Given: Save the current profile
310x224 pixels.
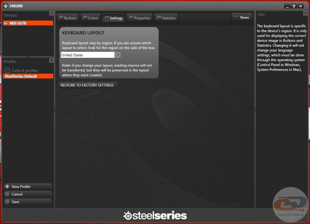Looking at the screenshot, I should (x=28, y=202).
